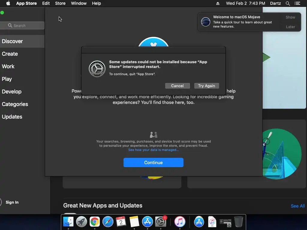Image resolution: width=307 pixels, height=230 pixels.
Task: Open the App Store menu
Action: (x=26, y=3)
